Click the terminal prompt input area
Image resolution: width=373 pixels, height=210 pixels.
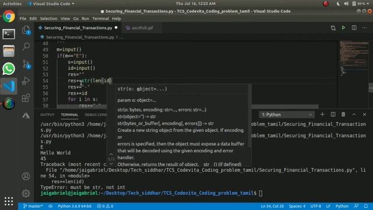click(261, 193)
